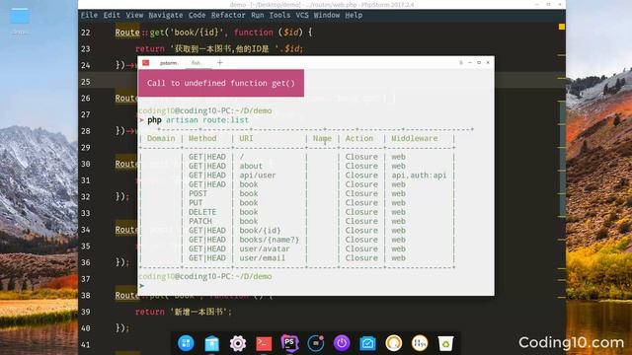Viewport: 632px width, 355px height.
Task: Click the 'Domain' table header
Action: click(x=161, y=138)
